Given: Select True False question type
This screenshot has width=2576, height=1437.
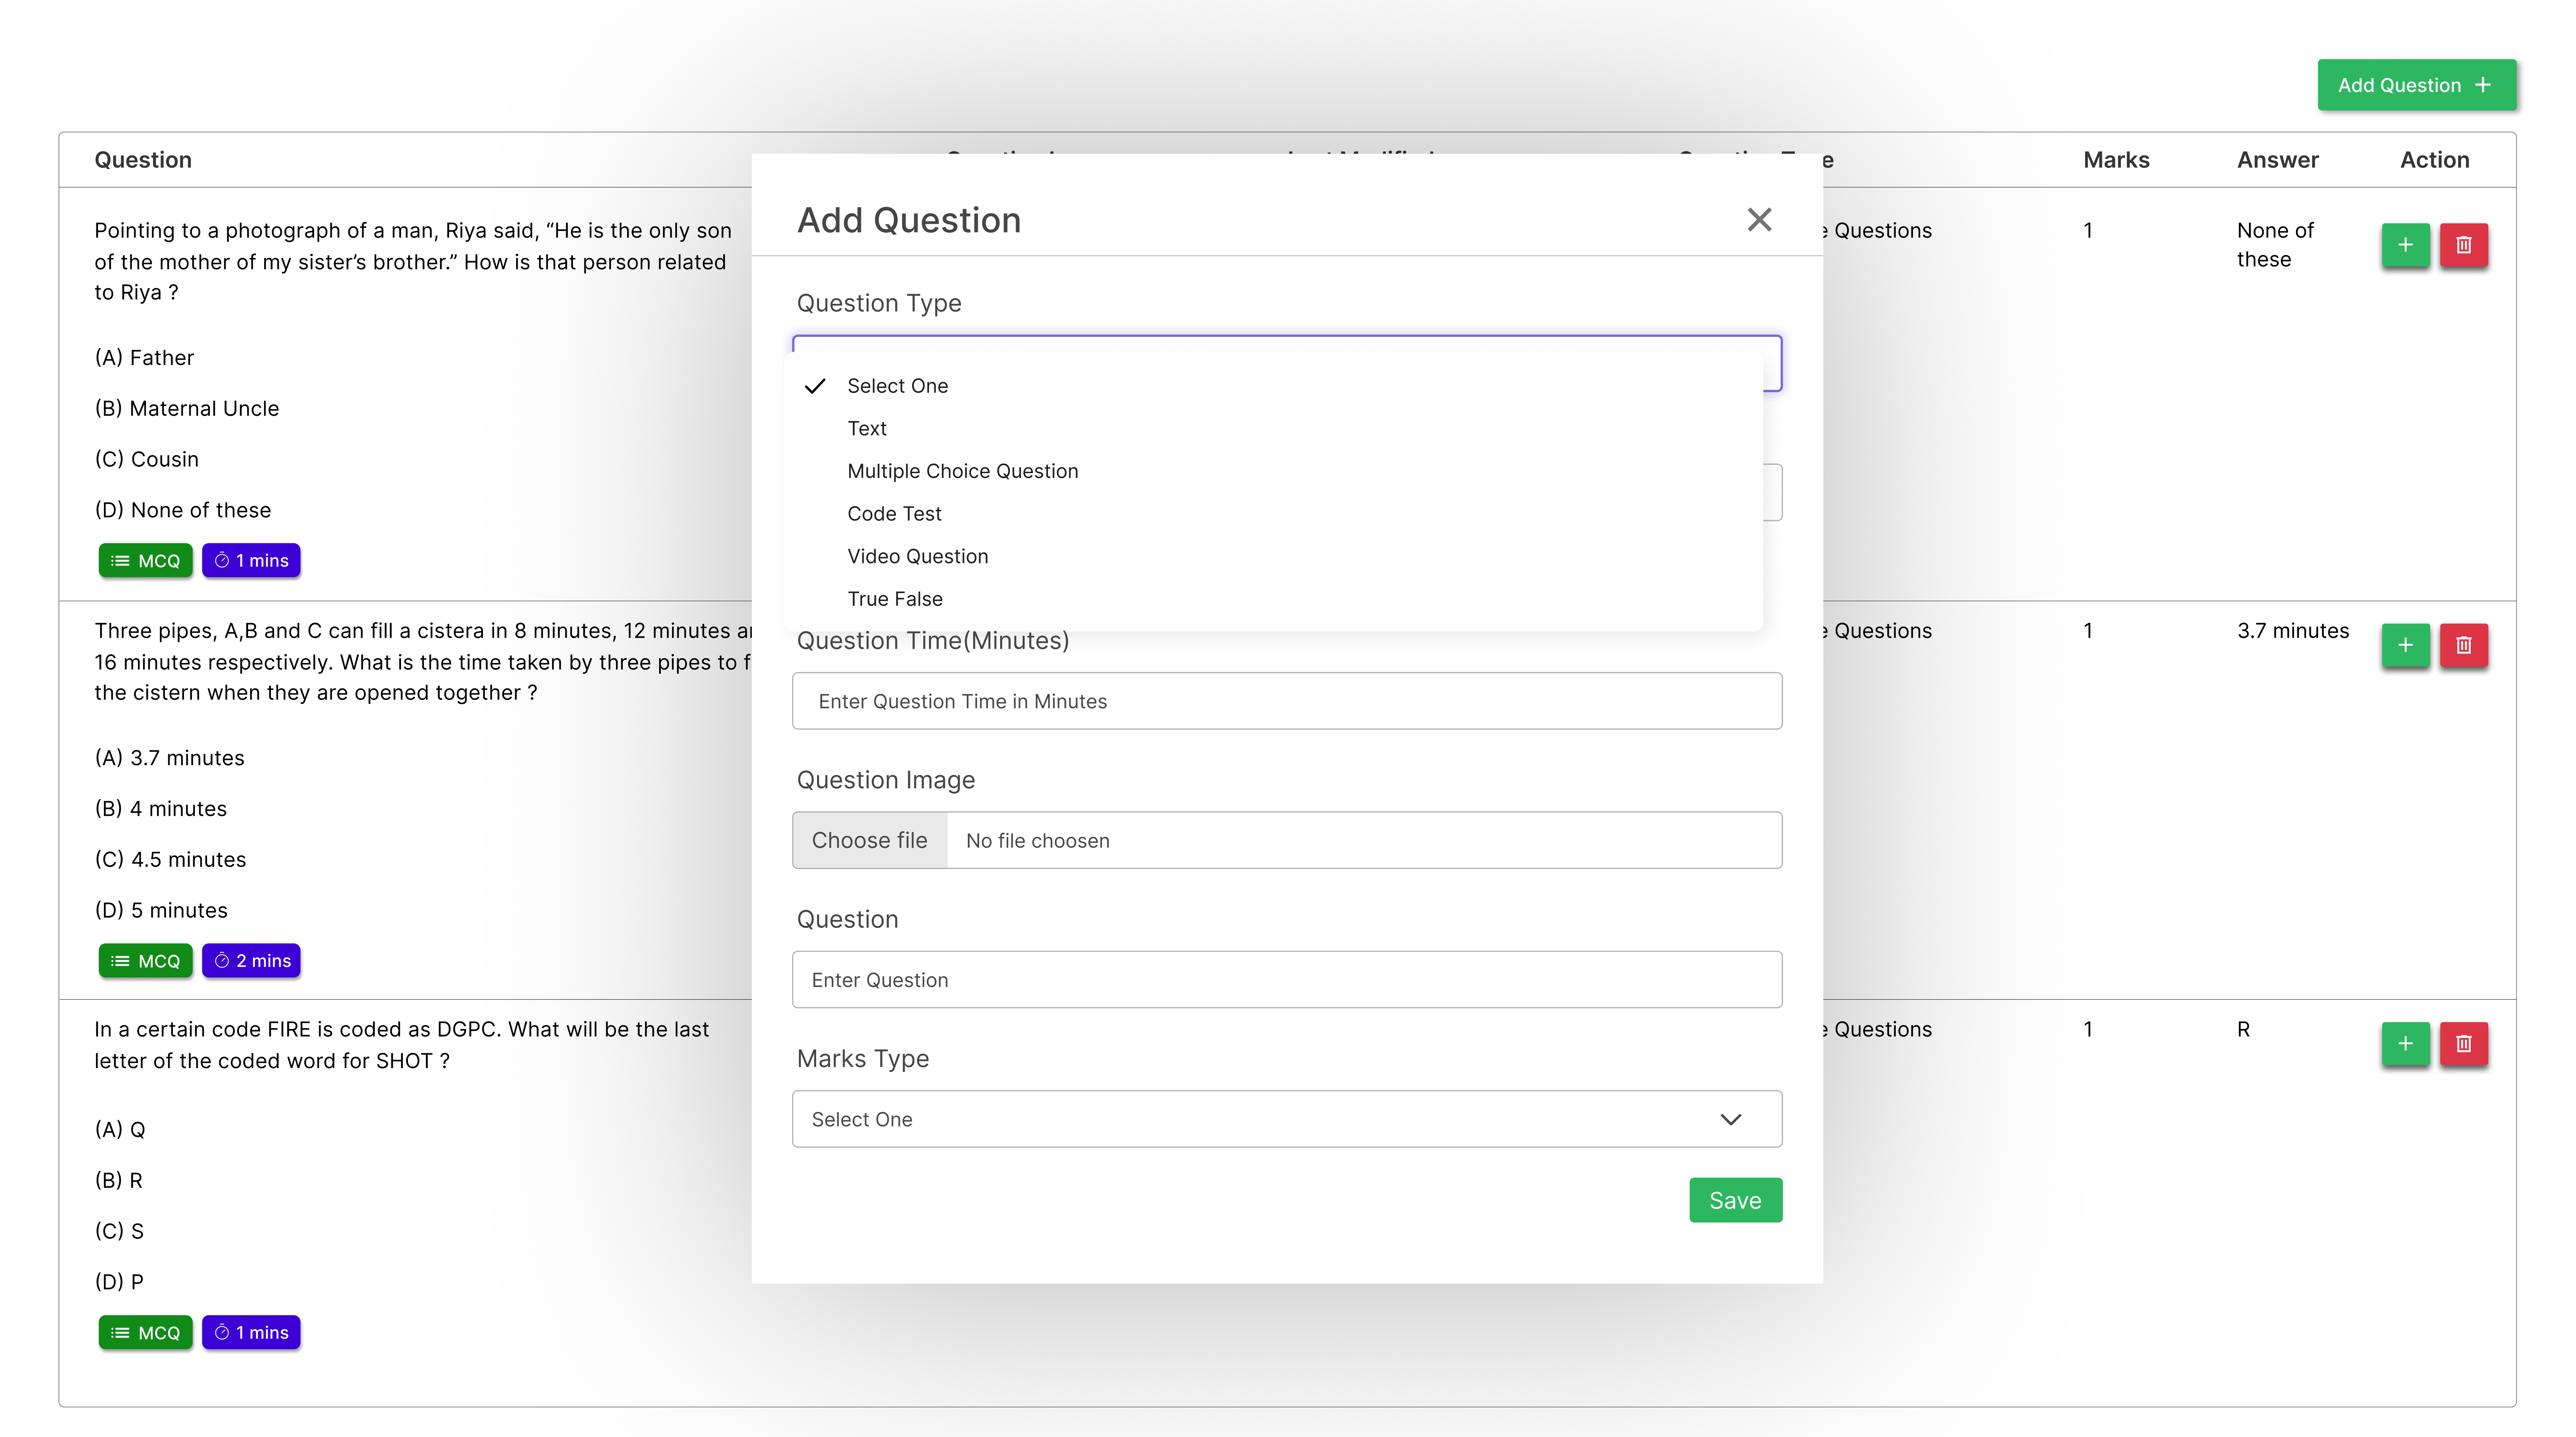Looking at the screenshot, I should (x=894, y=599).
